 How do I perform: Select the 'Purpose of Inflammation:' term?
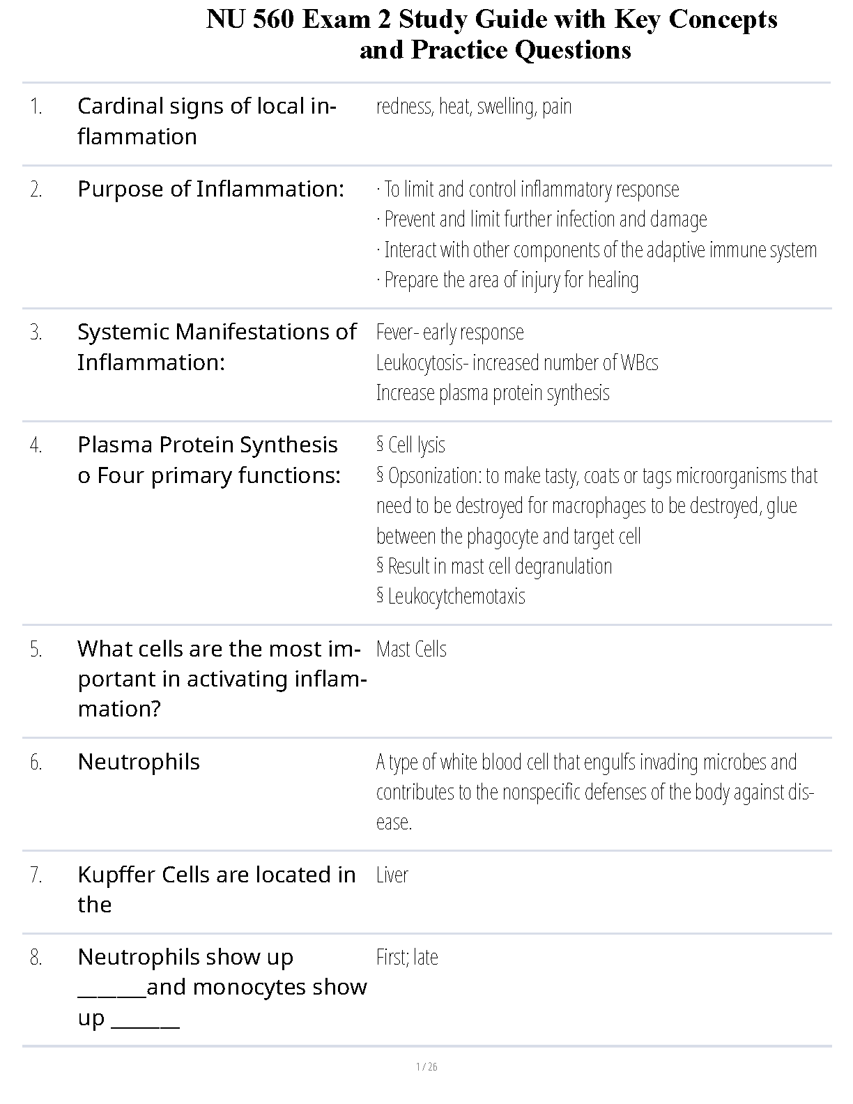210,189
